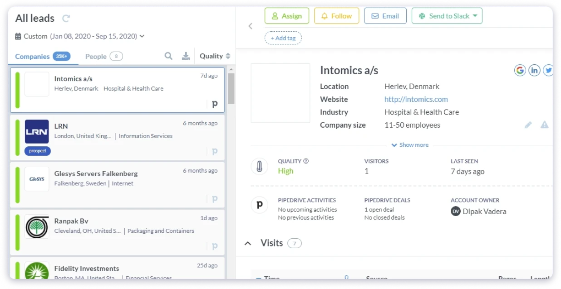
Task: Click the Dipak Vadera avatar badge
Action: tap(456, 211)
